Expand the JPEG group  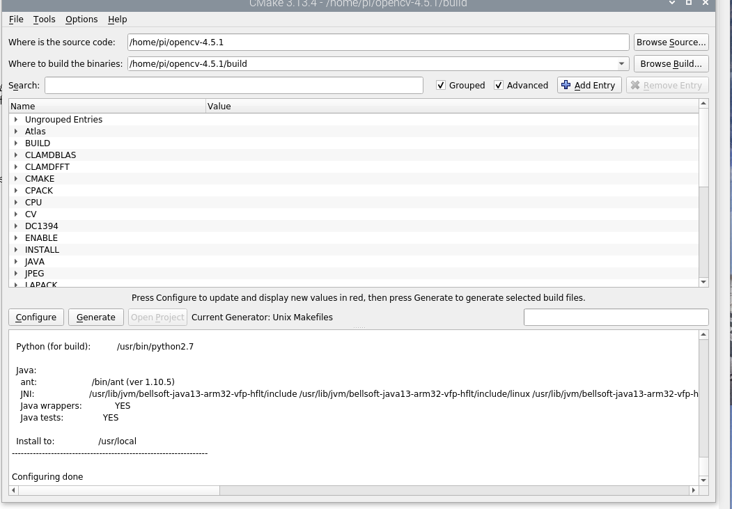tap(16, 274)
